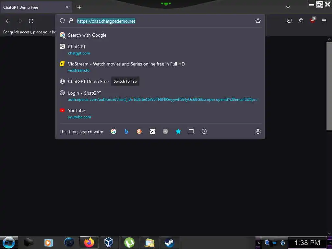Open Firefox from the taskbar
Viewport: 332px width, 249px height.
pos(89,243)
